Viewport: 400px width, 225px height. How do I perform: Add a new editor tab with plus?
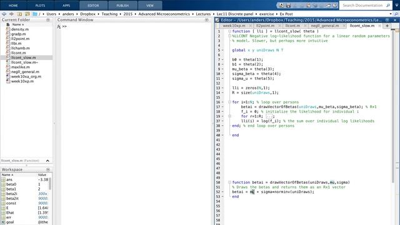tap(387, 26)
